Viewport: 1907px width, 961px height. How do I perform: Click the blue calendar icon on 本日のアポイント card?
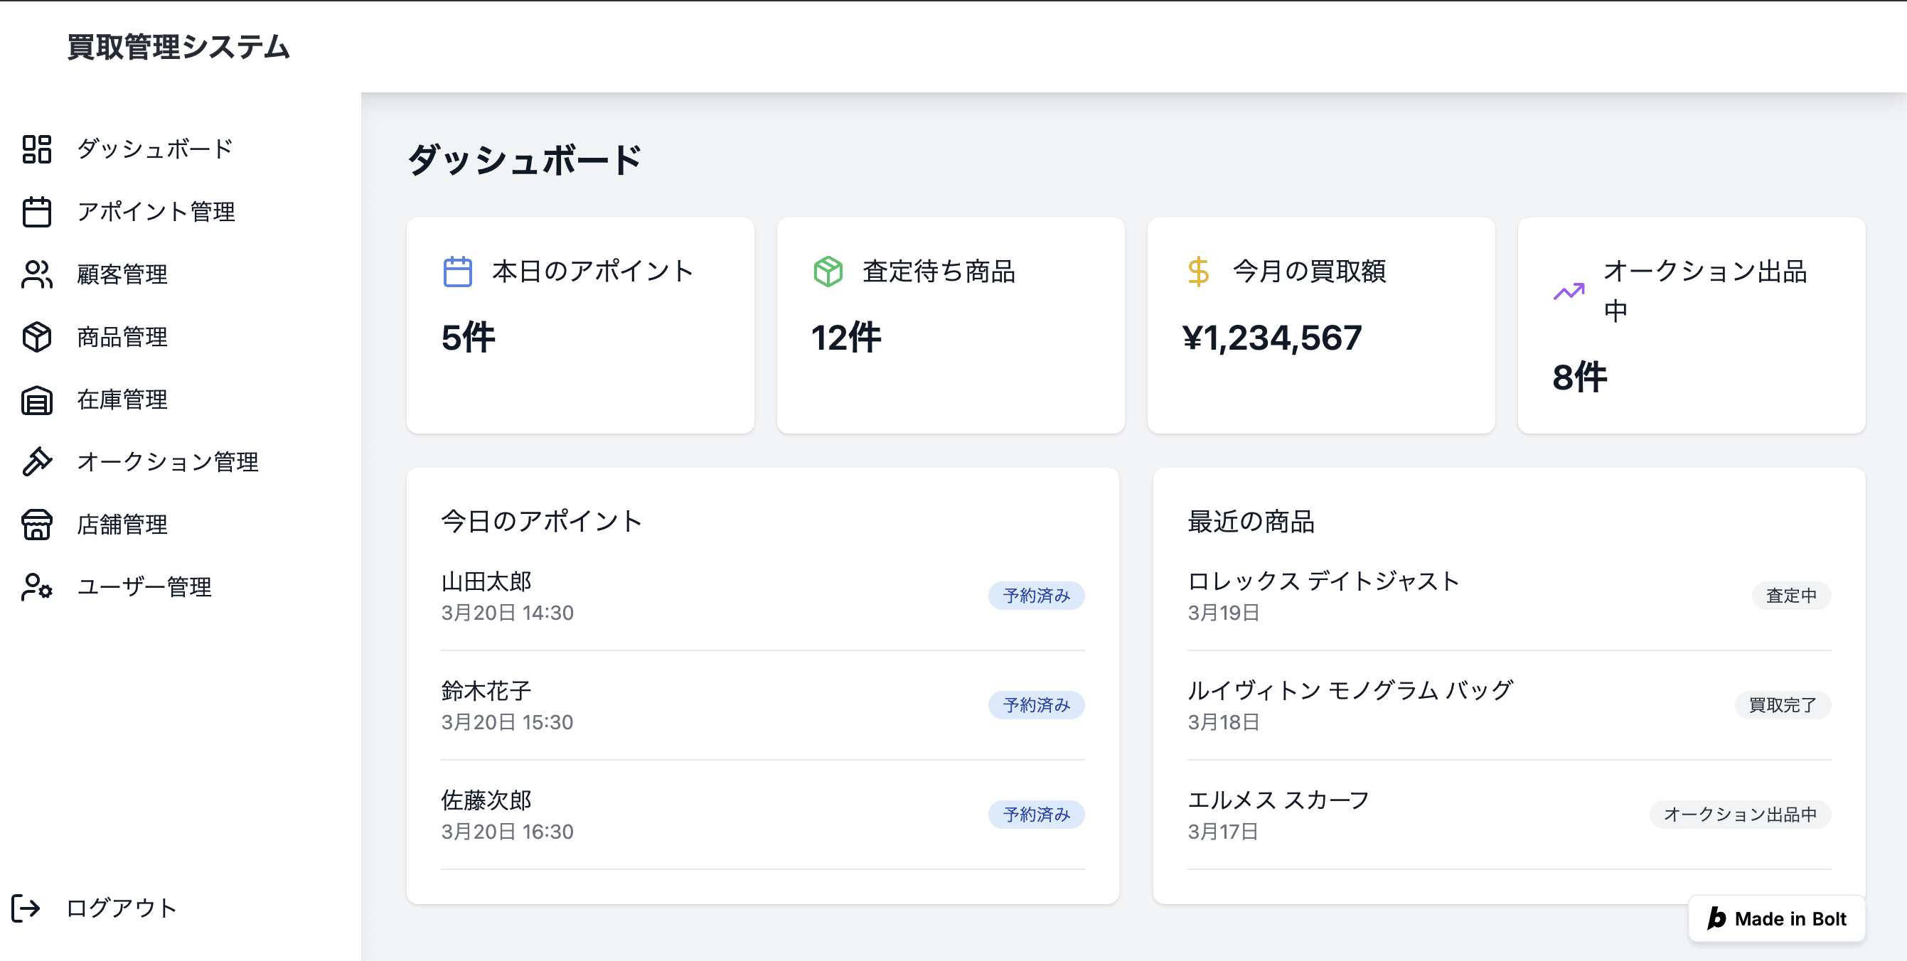point(457,272)
